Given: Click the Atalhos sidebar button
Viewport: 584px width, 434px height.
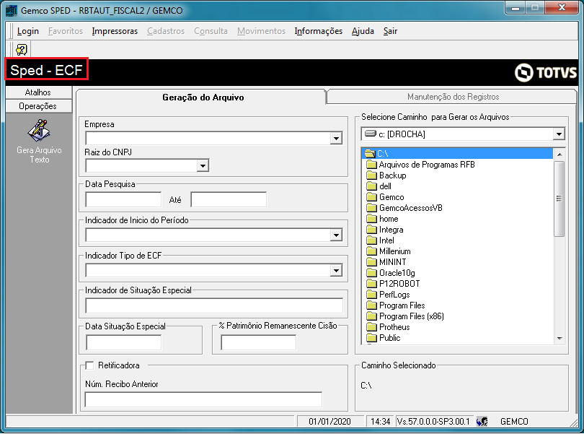Looking at the screenshot, I should (39, 92).
